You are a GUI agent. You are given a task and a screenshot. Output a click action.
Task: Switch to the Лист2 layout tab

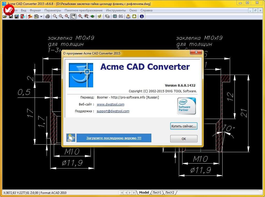(170, 193)
